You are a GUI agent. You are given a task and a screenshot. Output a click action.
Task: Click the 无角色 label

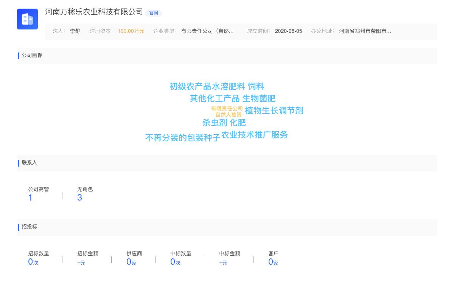click(85, 190)
